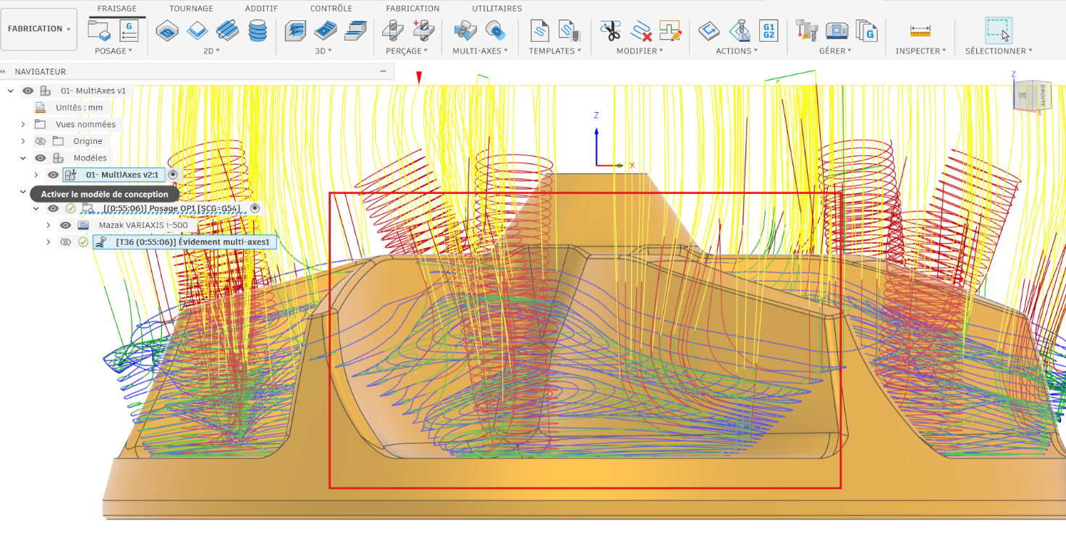The image size is (1066, 549).
Task: Select the Évidement multi-axes1 operation
Action: click(192, 242)
